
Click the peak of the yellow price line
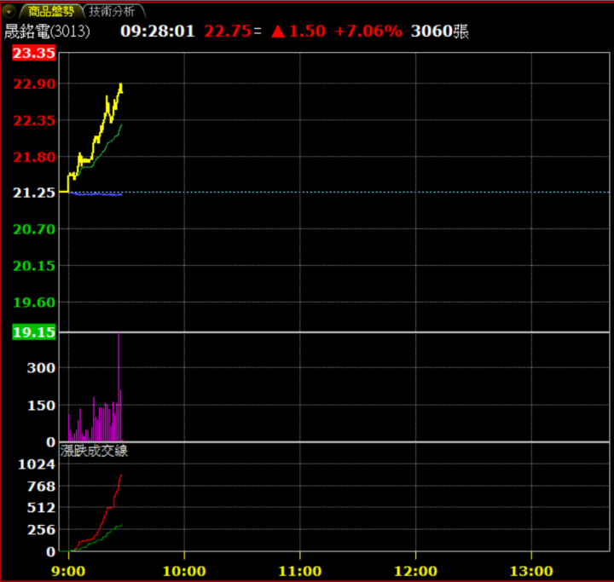[120, 84]
